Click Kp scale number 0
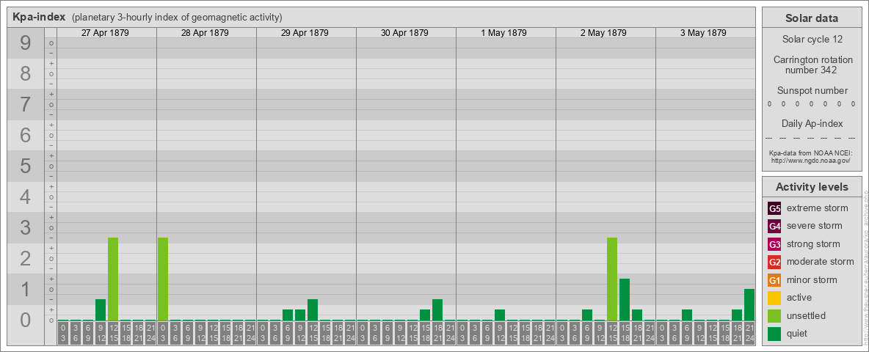 (26, 320)
